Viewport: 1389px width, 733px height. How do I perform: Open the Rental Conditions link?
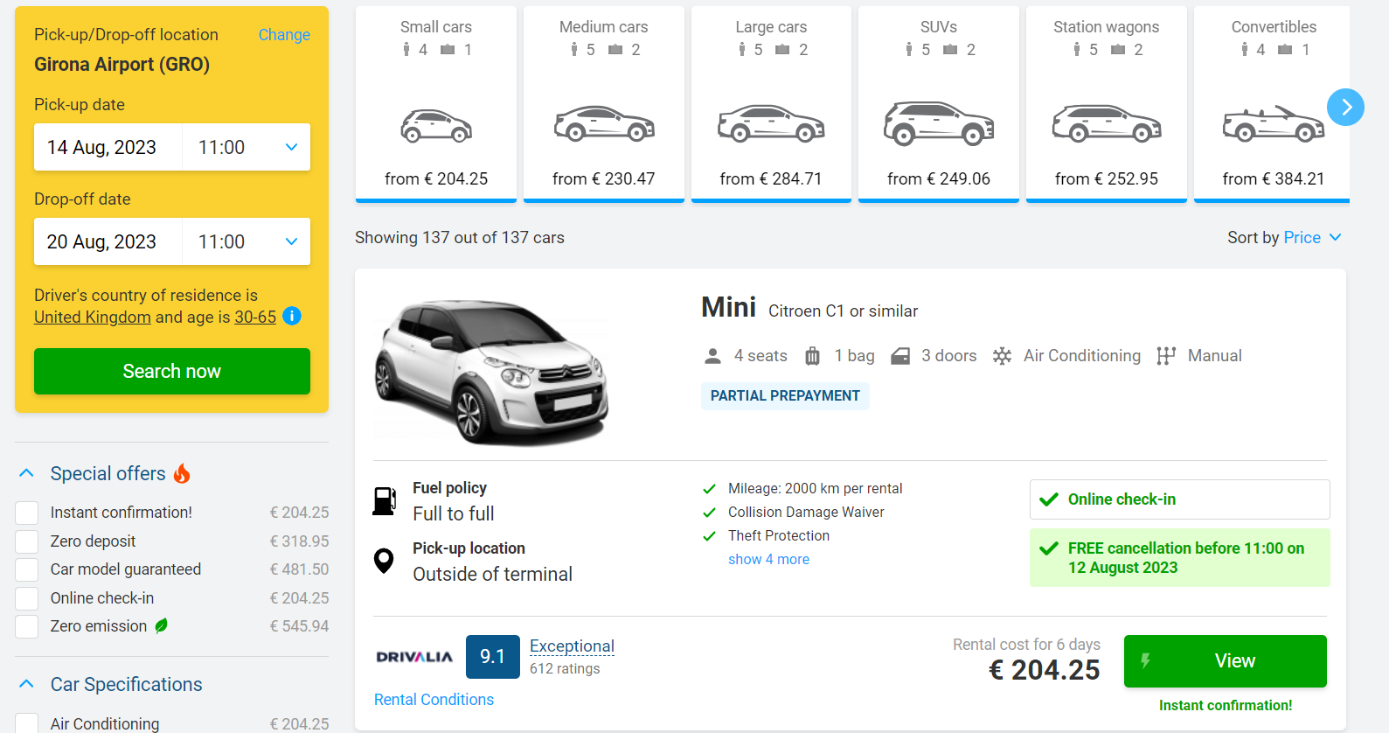(434, 699)
